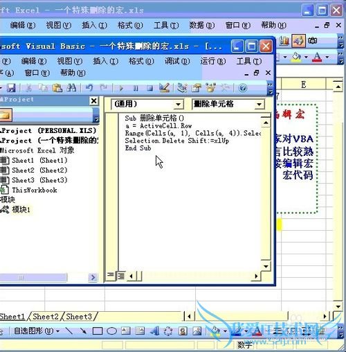Open VBA 运行(R) menu
346x352 pixels.
pos(213,61)
